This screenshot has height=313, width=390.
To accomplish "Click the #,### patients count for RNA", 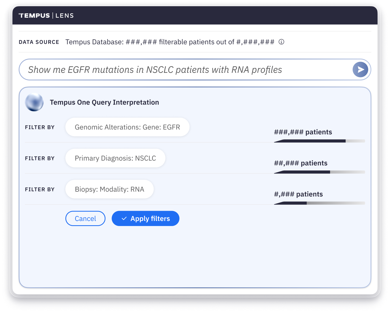I will click(x=298, y=194).
